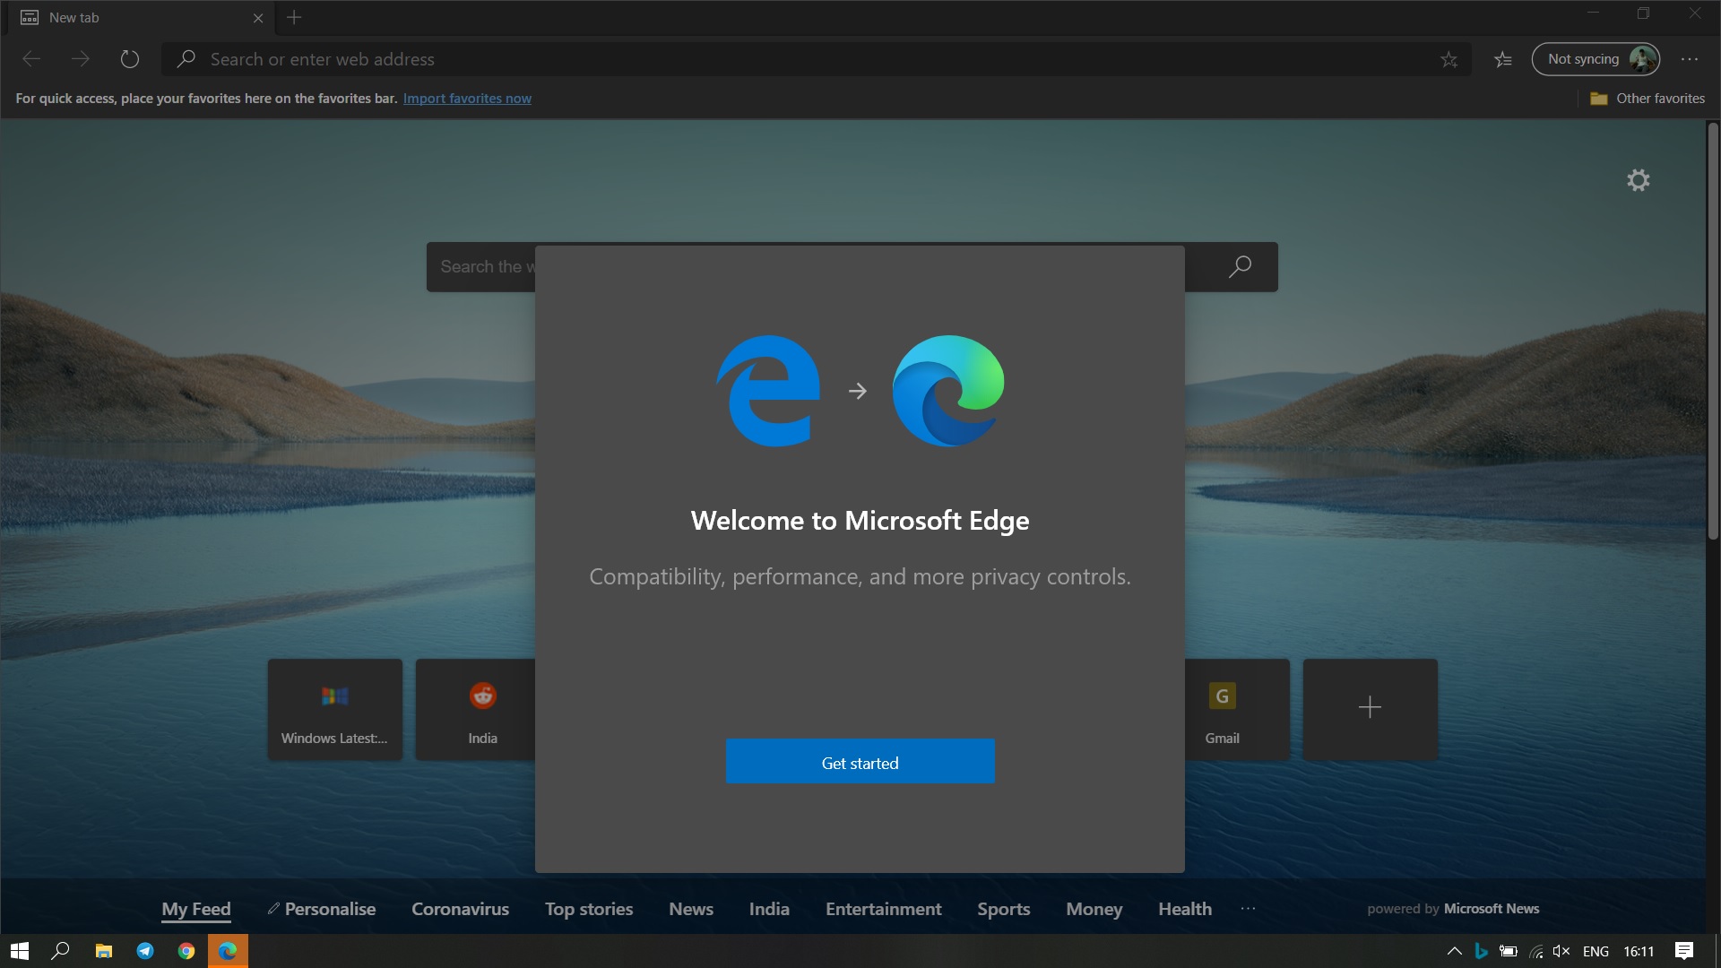Click the settings gear icon top-right
1721x968 pixels.
[1637, 179]
